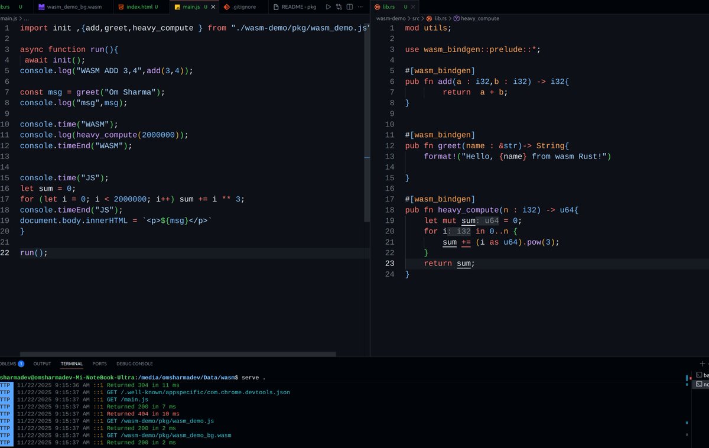Click main.js breadcrumb in left editor
Image resolution: width=709 pixels, height=448 pixels.
coord(8,18)
